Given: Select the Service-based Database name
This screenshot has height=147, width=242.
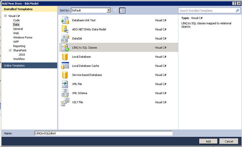Looking at the screenshot, I should (x=87, y=75).
